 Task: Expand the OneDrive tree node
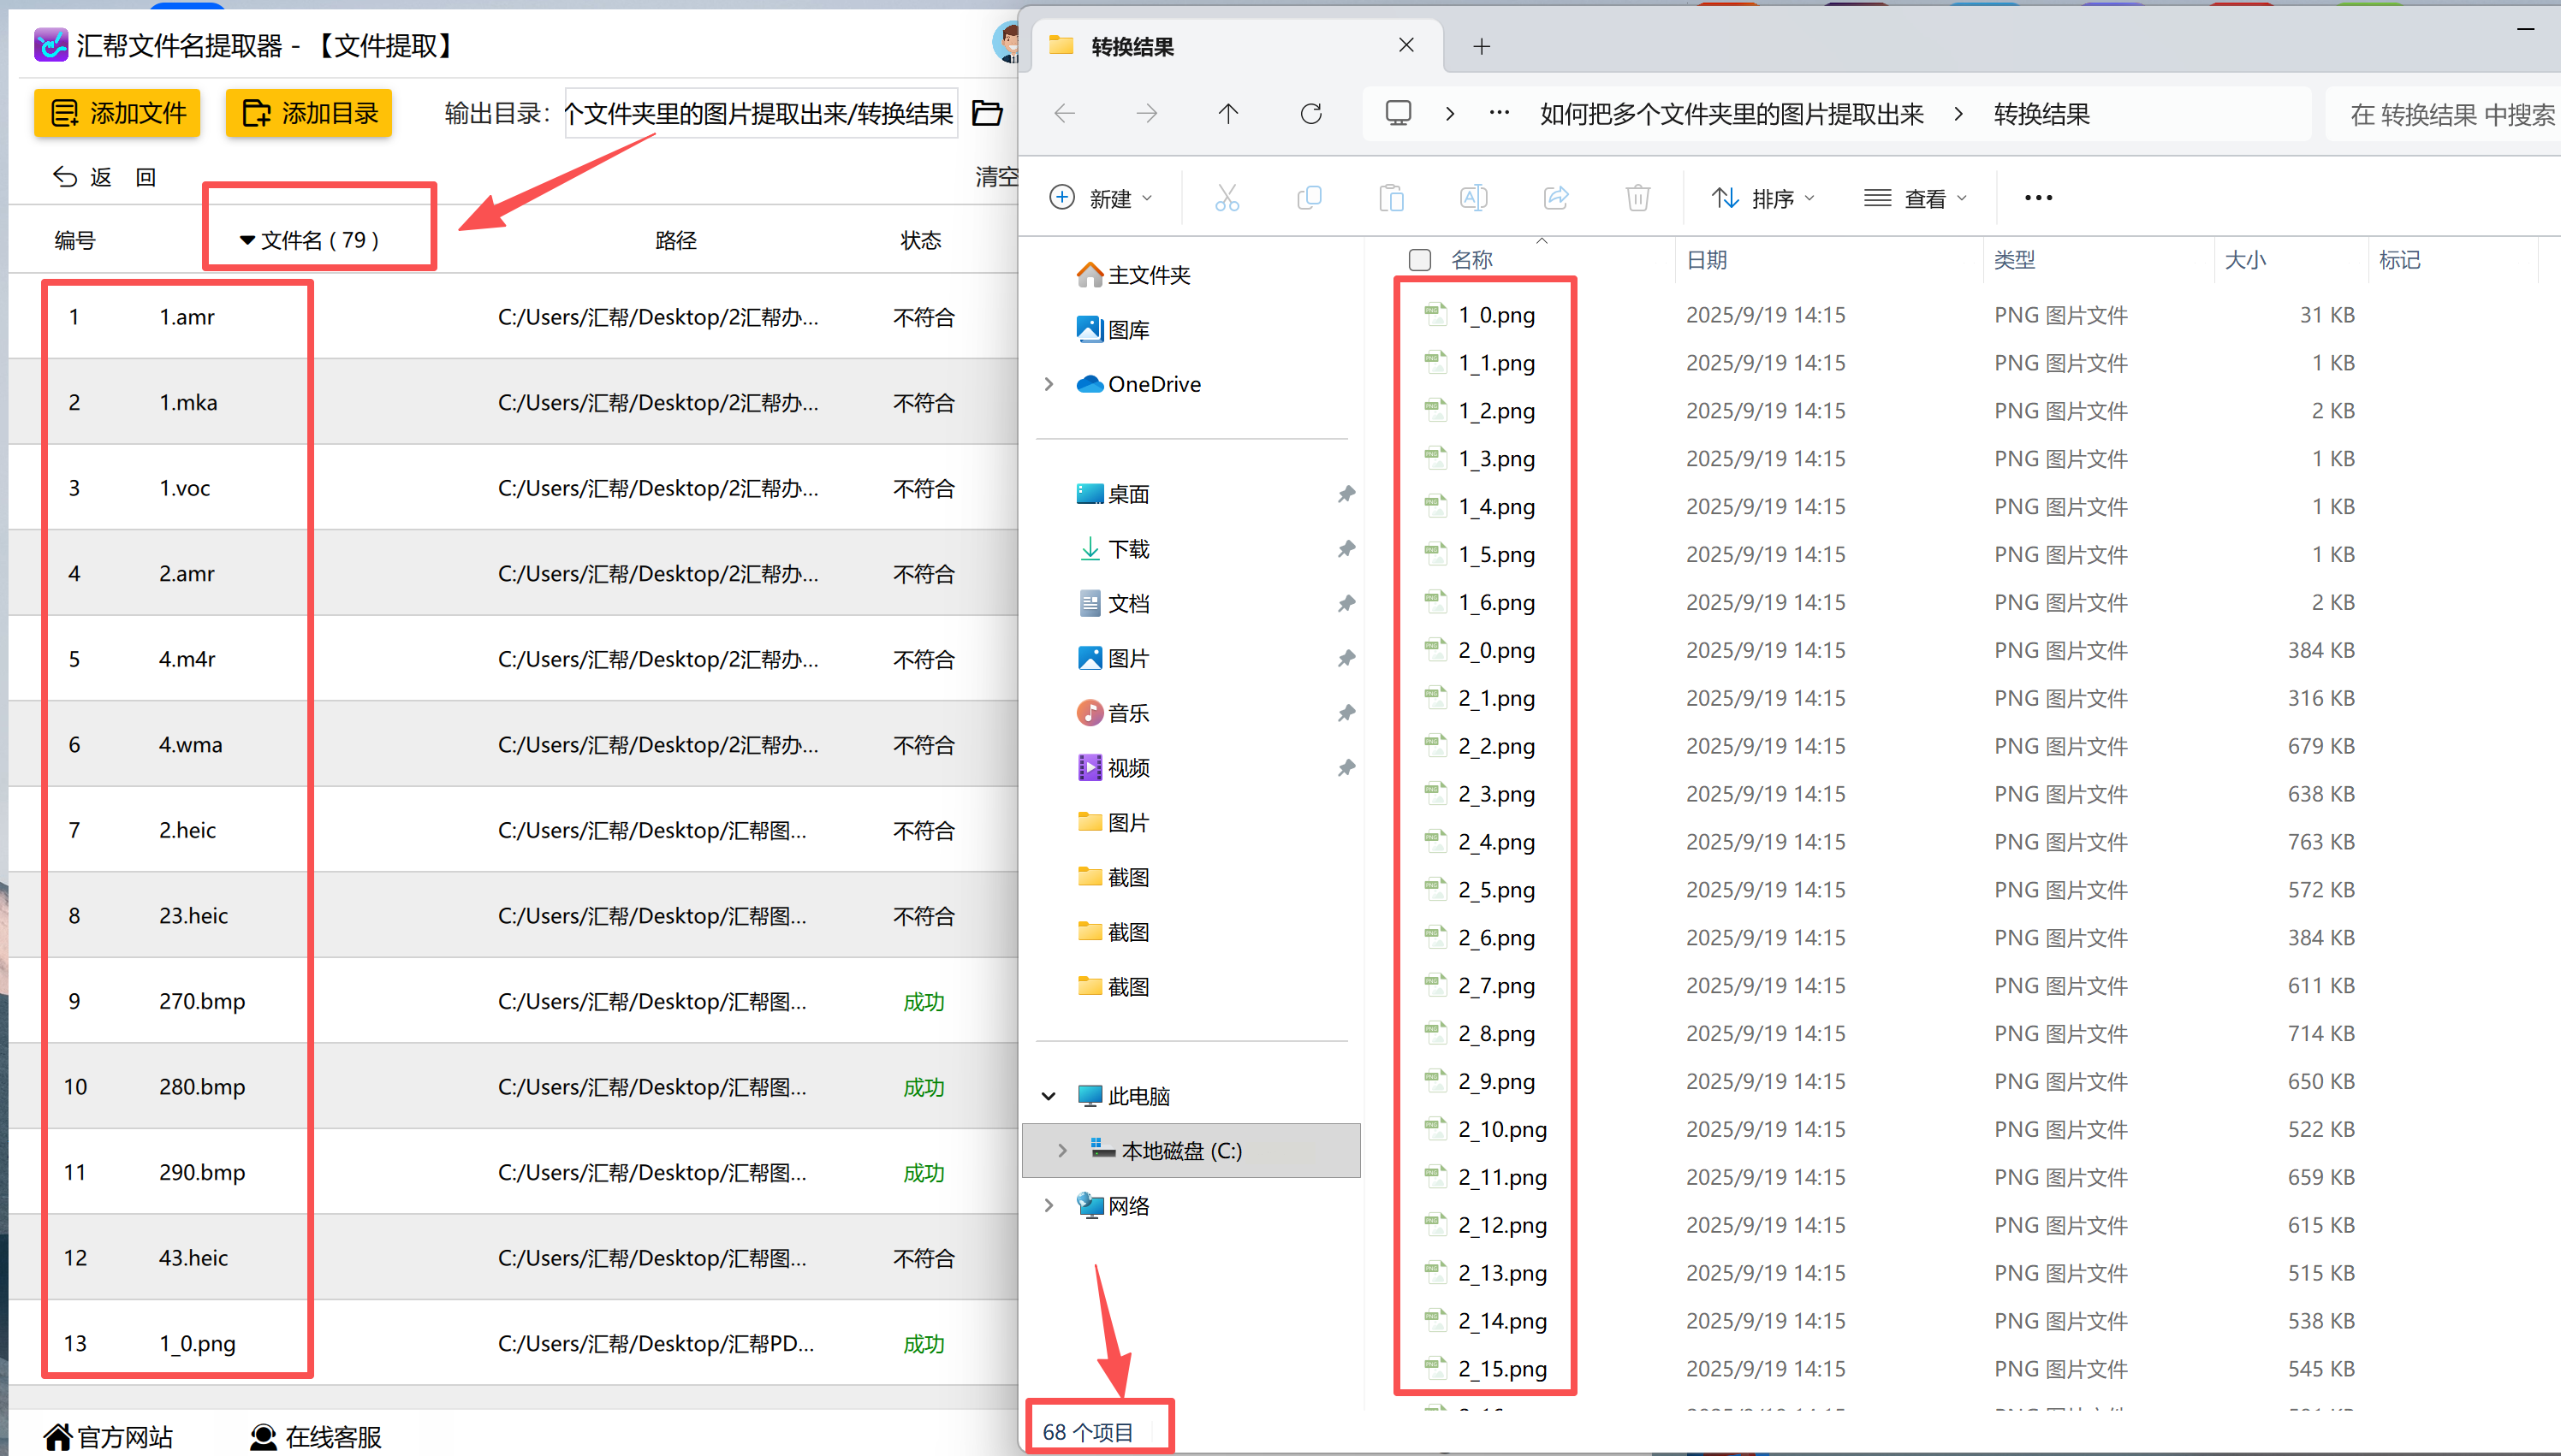[1049, 384]
